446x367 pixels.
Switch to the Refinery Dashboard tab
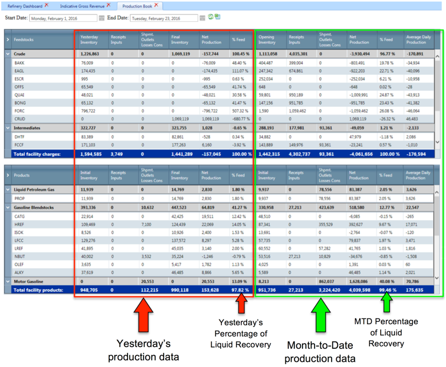click(24, 6)
